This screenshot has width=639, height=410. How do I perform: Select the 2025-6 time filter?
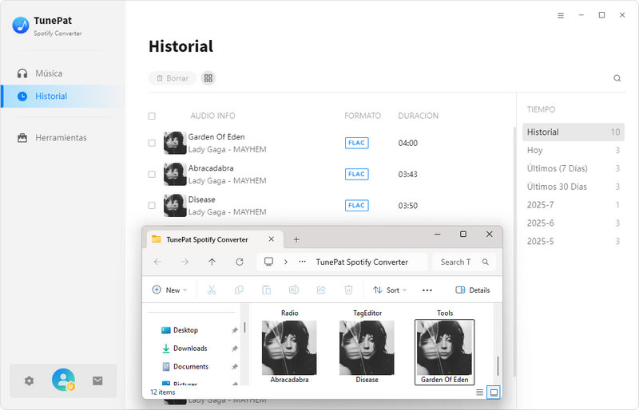[x=573, y=223]
